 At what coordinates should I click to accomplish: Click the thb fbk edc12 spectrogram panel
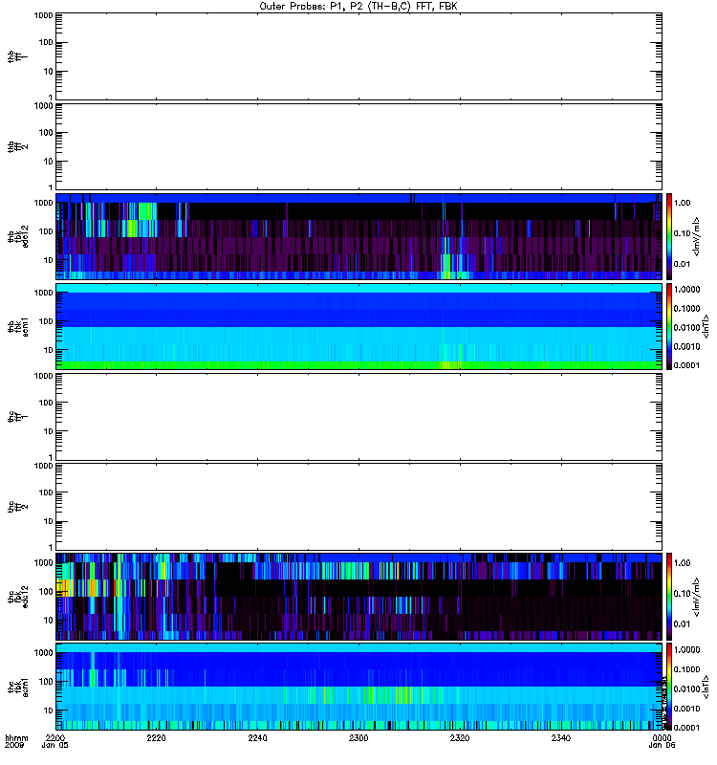tap(358, 236)
